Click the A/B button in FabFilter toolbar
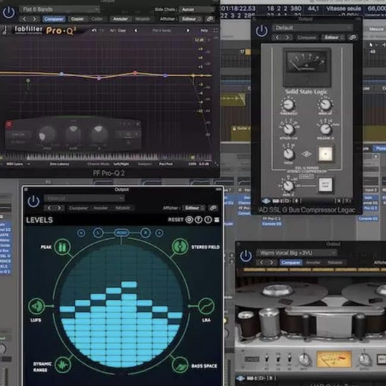 112,30
